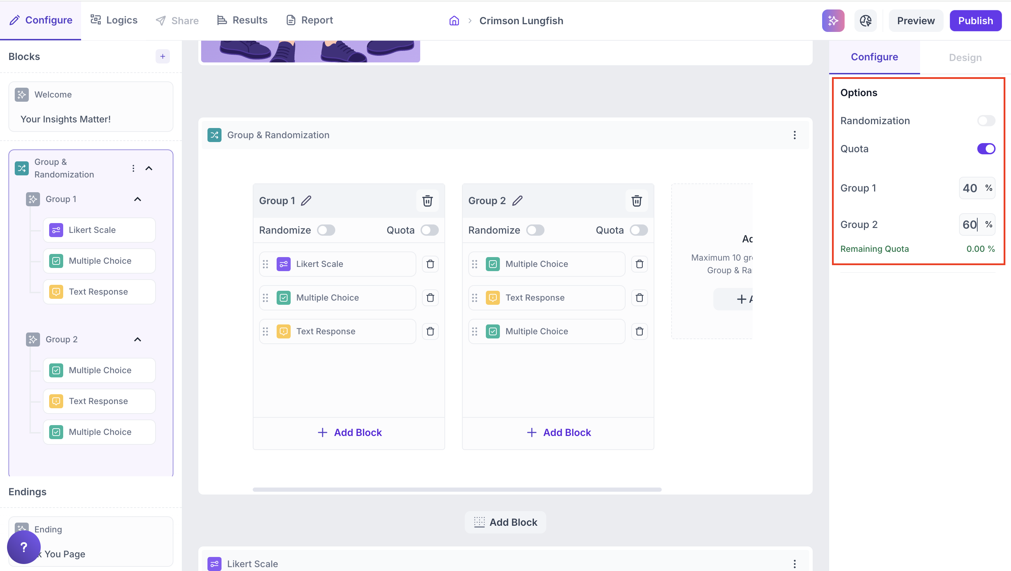This screenshot has height=571, width=1011.
Task: Delete Group 1 with trash icon
Action: pyautogui.click(x=427, y=201)
